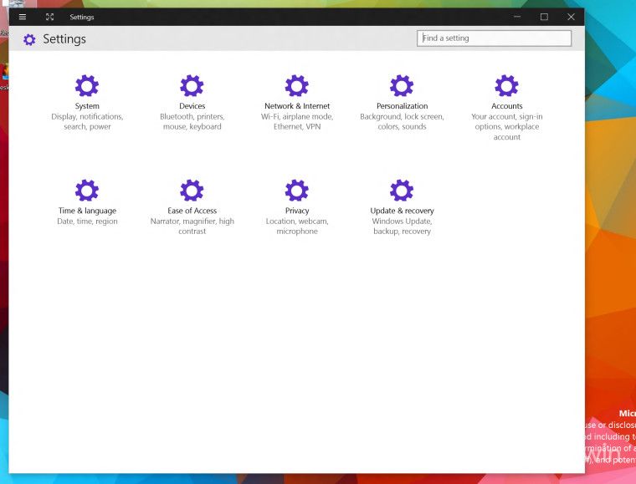Click 'Your account, sign-in options' description
The height and width of the screenshot is (484, 636).
pos(506,122)
